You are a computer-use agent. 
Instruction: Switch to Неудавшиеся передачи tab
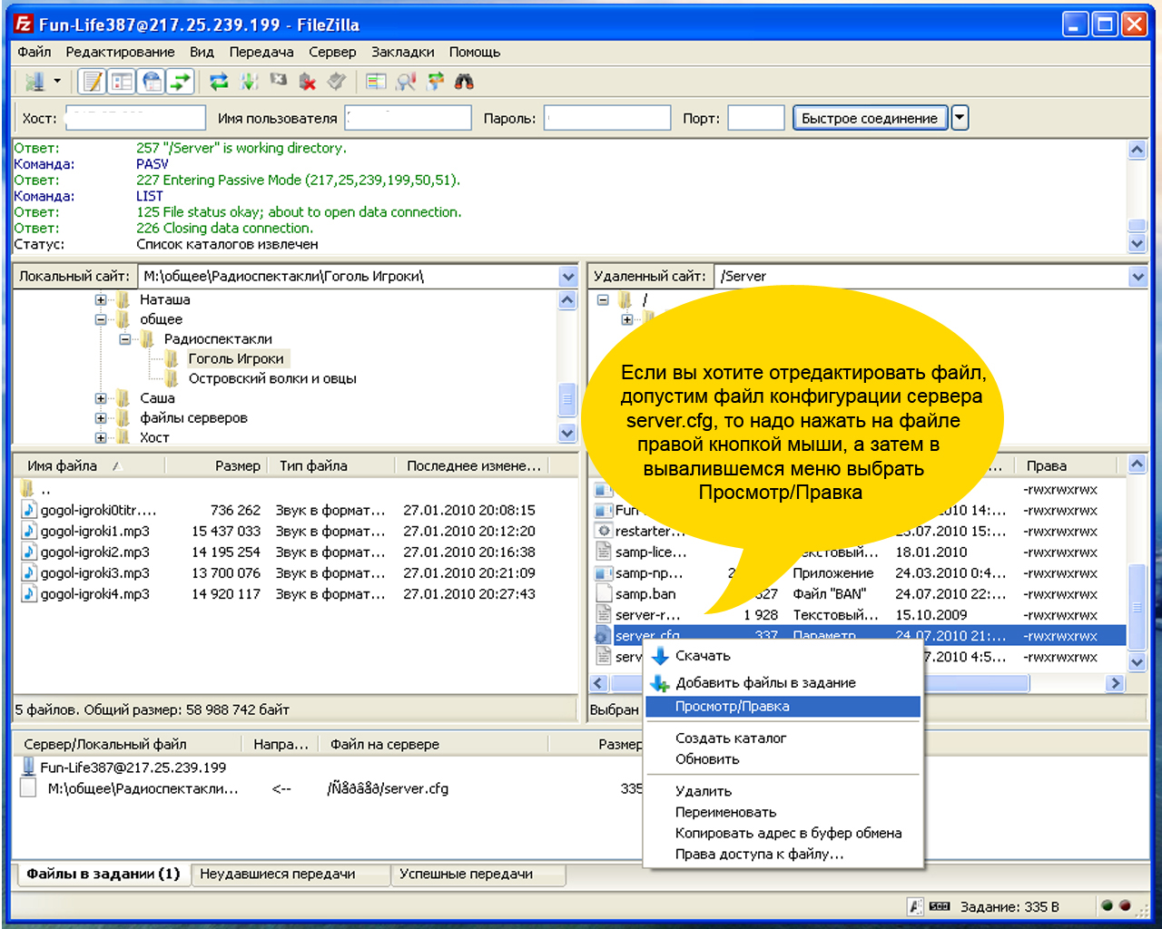290,875
